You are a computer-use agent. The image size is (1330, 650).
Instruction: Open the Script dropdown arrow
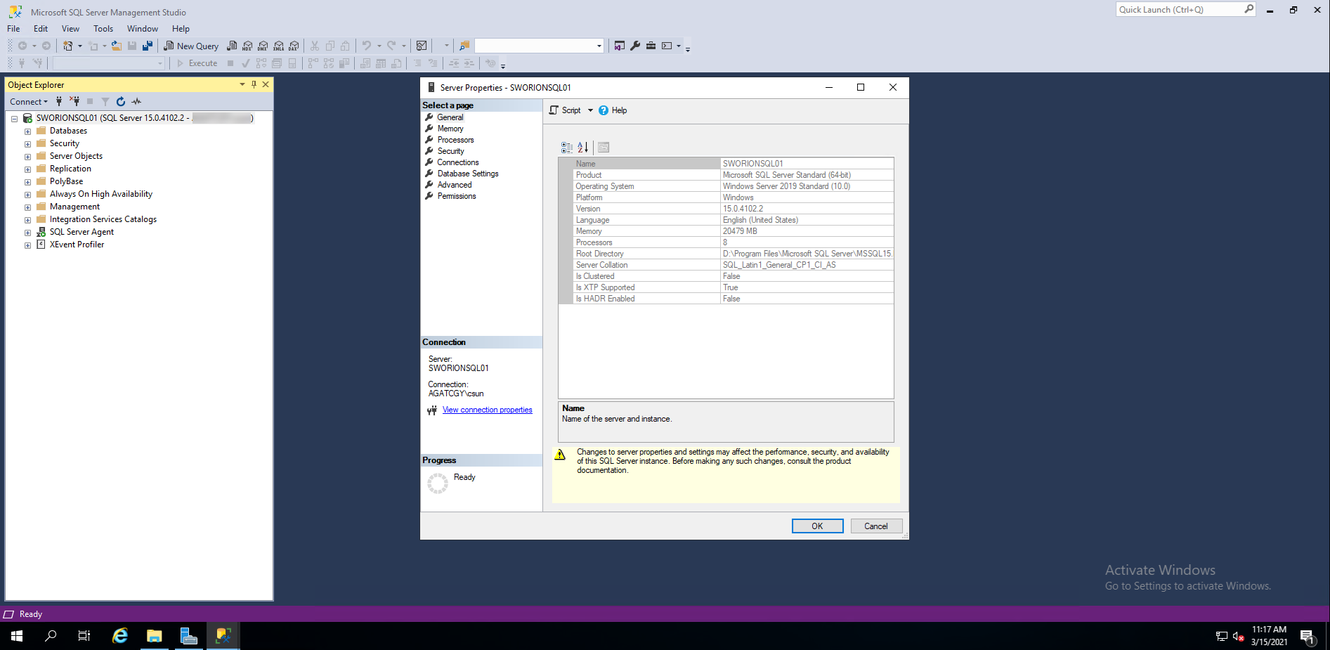590,110
